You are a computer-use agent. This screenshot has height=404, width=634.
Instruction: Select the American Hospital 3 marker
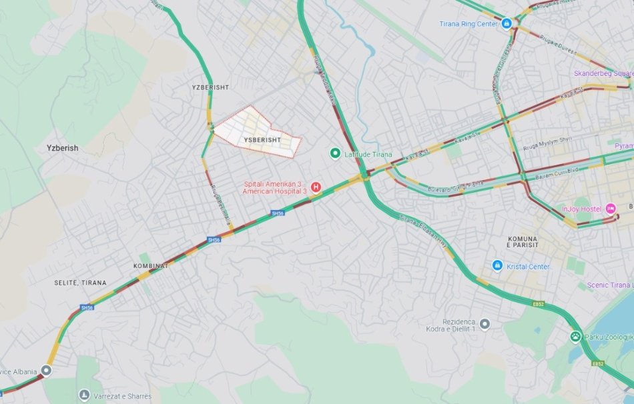[x=316, y=187]
